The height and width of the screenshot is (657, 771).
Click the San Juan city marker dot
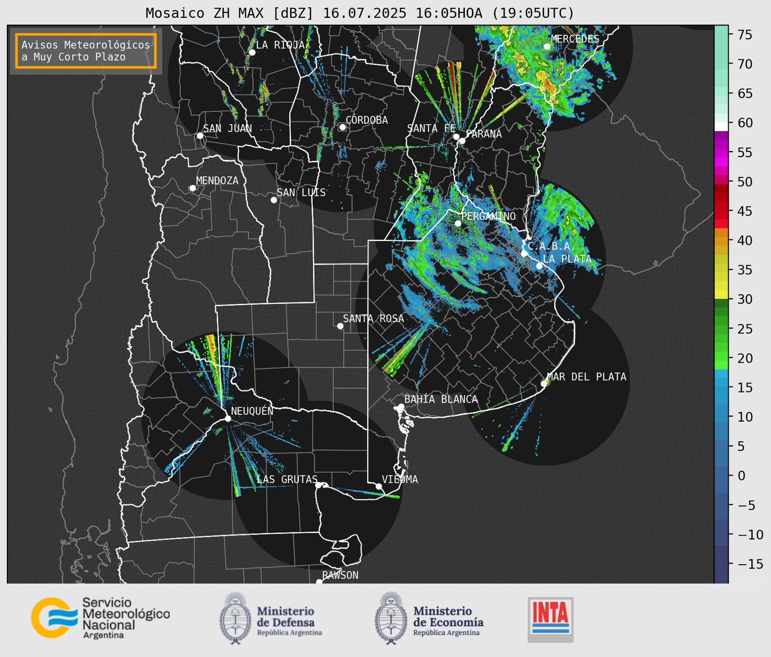point(200,136)
